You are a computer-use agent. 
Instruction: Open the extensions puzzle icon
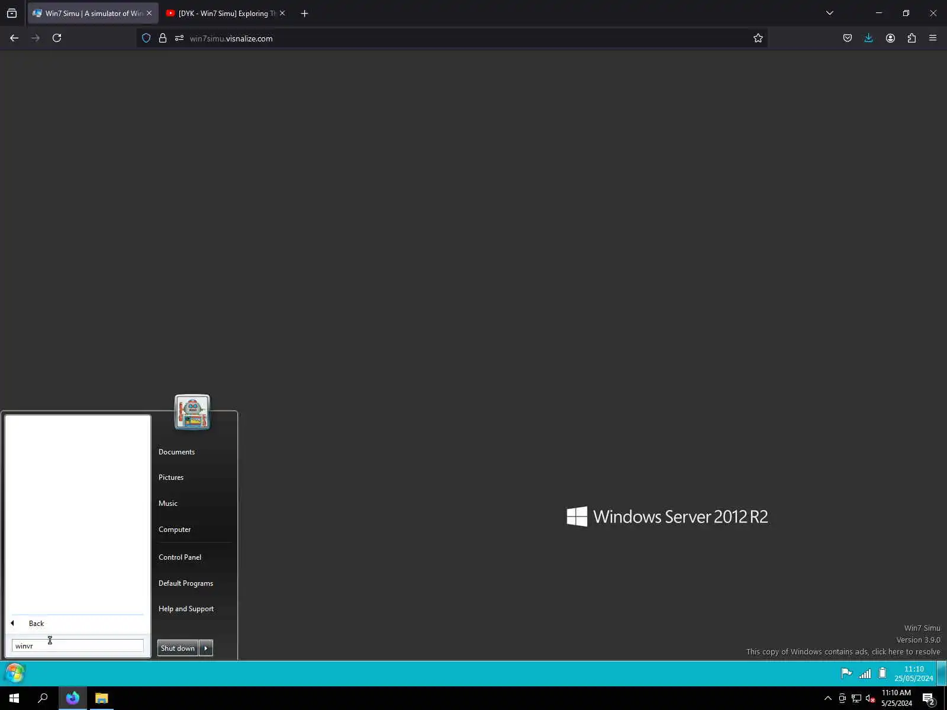pos(911,38)
